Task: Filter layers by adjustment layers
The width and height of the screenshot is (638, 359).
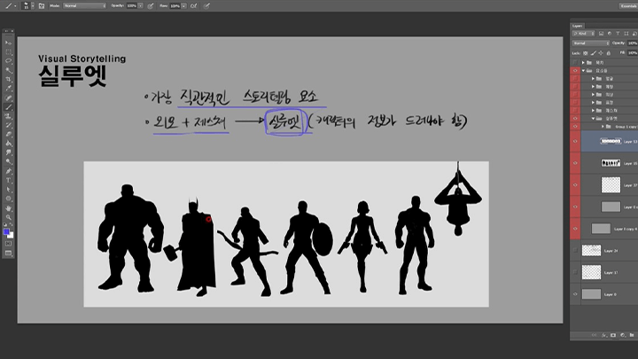Action: (609, 34)
